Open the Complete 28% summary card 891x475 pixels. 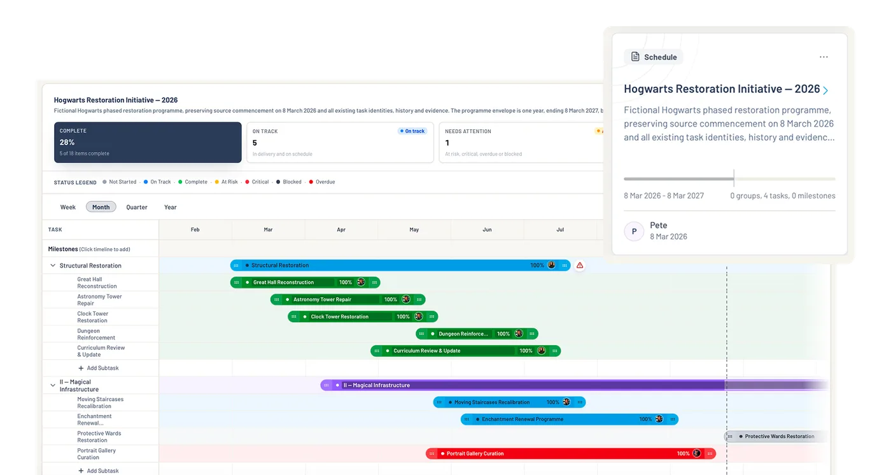148,143
